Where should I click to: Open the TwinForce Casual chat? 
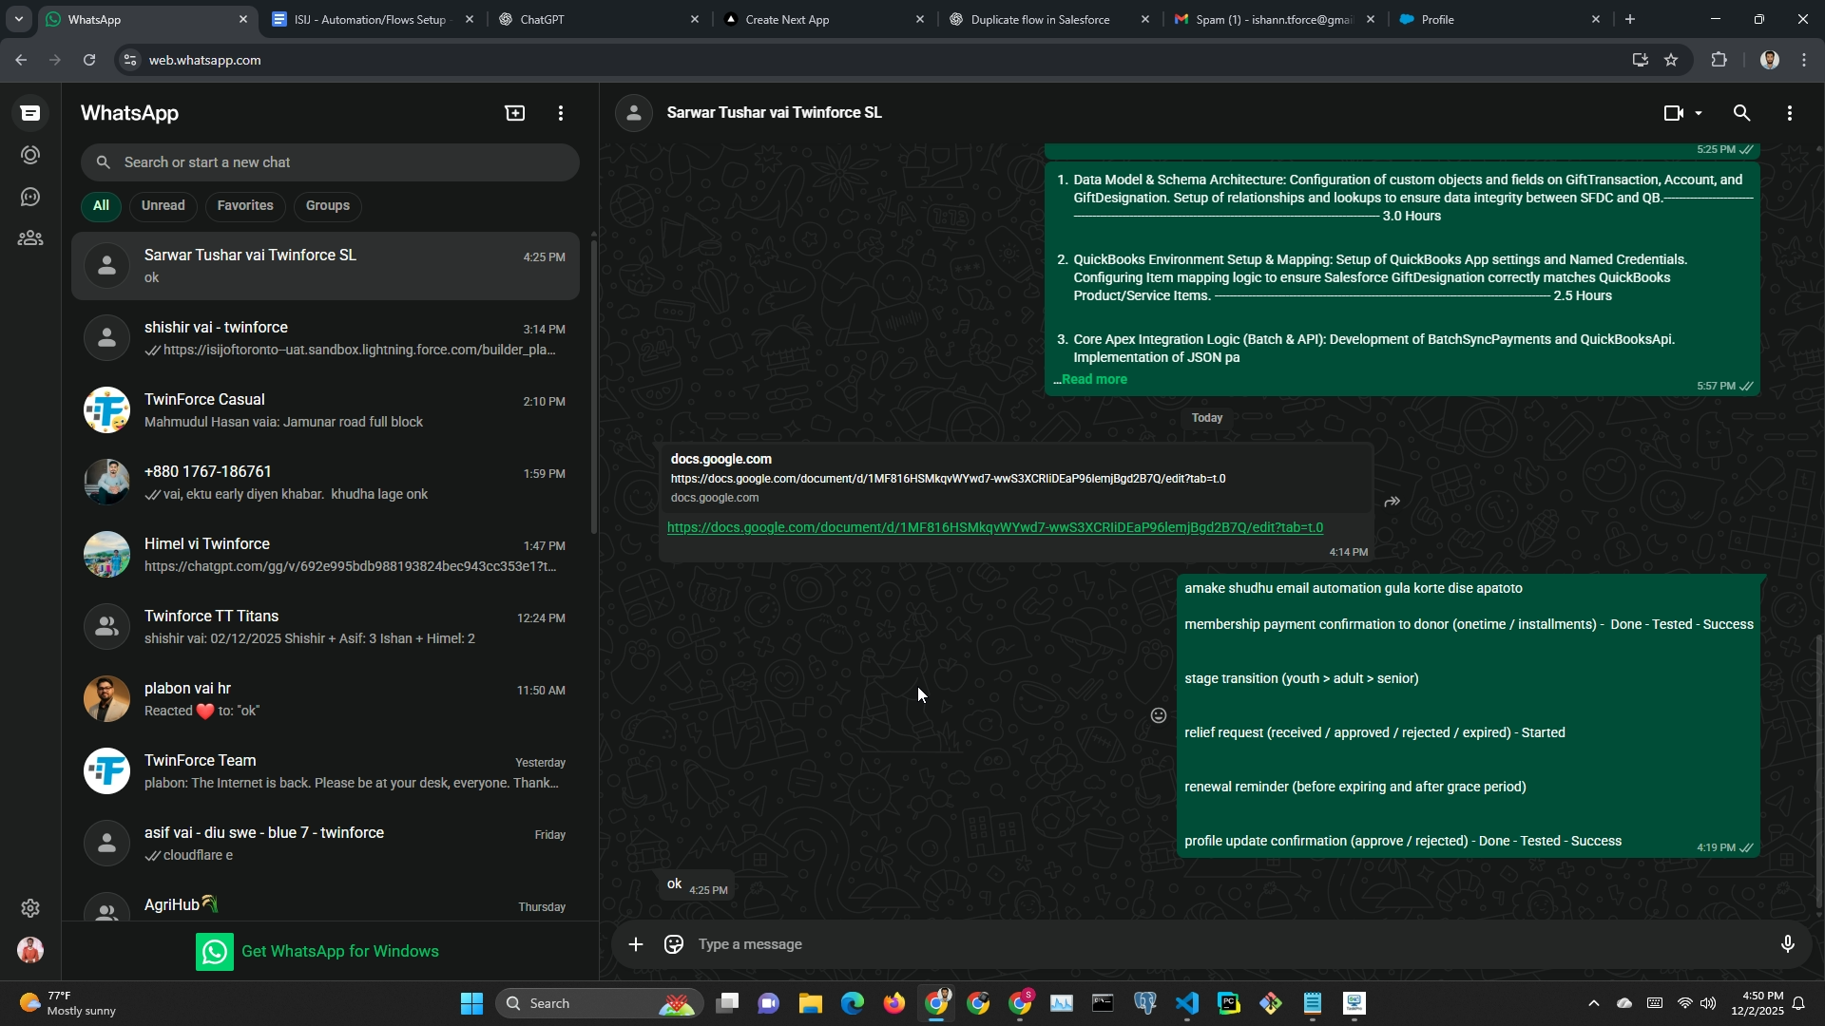(325, 410)
